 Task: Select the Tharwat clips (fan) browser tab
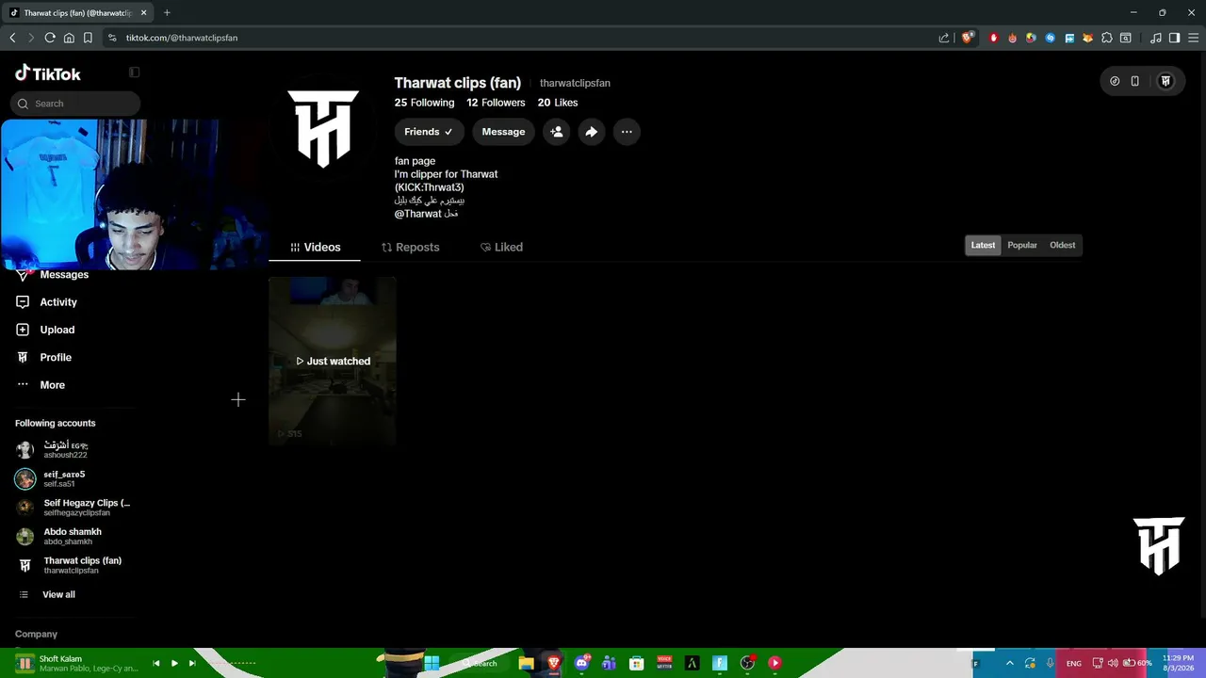pyautogui.click(x=78, y=13)
